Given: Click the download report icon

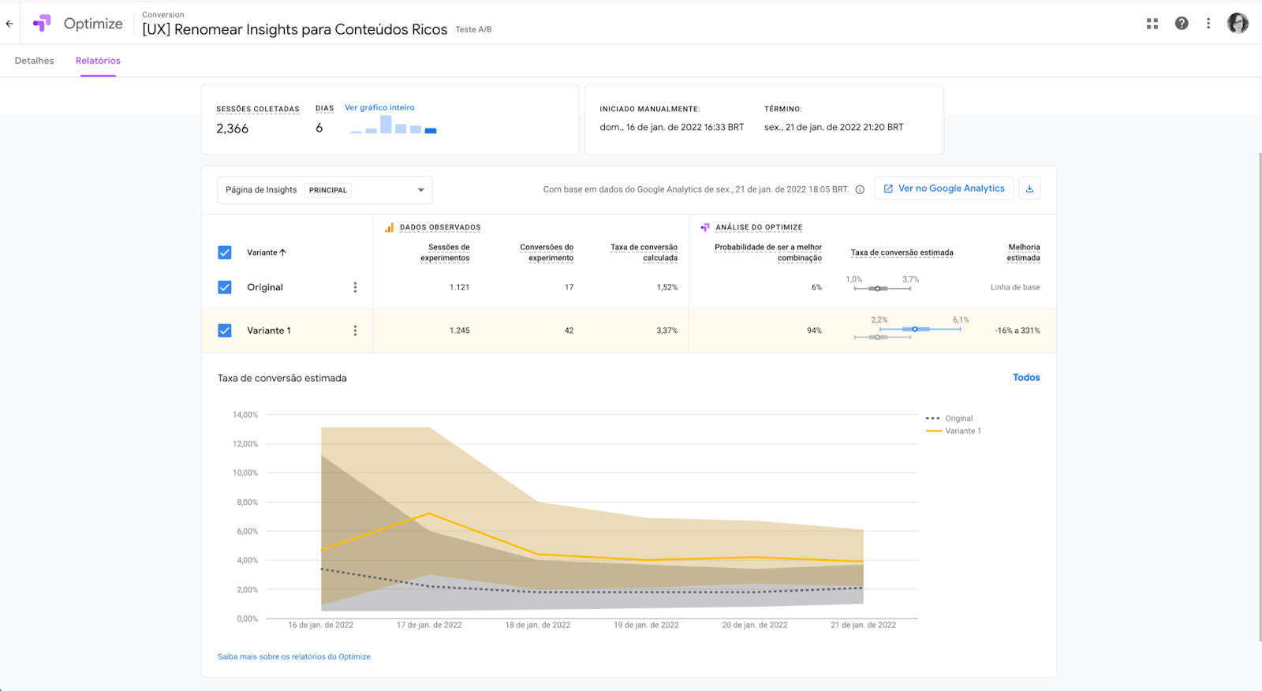Looking at the screenshot, I should (1029, 189).
